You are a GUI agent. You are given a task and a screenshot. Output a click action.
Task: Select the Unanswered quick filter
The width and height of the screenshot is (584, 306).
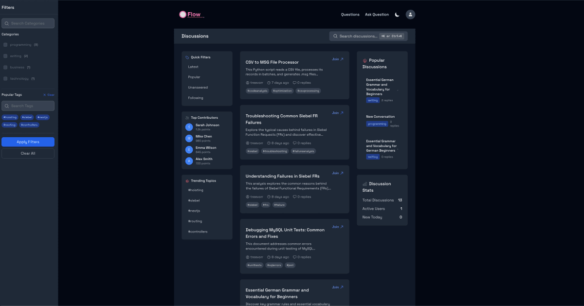tap(198, 88)
